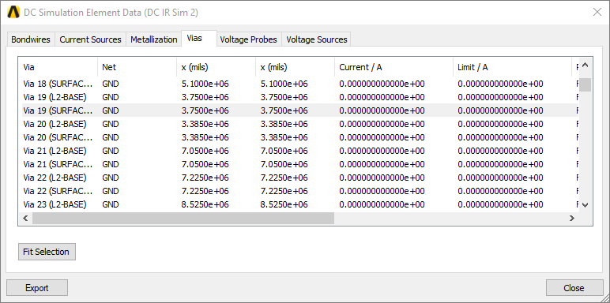The image size is (610, 303).
Task: Click Current value in Via 23 (L2-BASE) row
Action: (382, 204)
